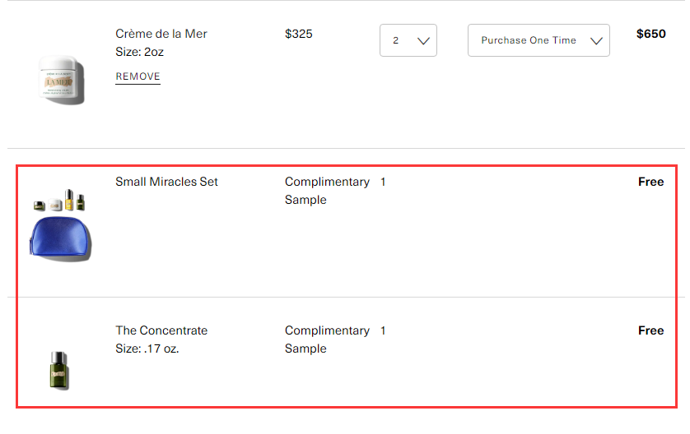Click The Concentrate product name
The image size is (690, 434).
pos(161,330)
